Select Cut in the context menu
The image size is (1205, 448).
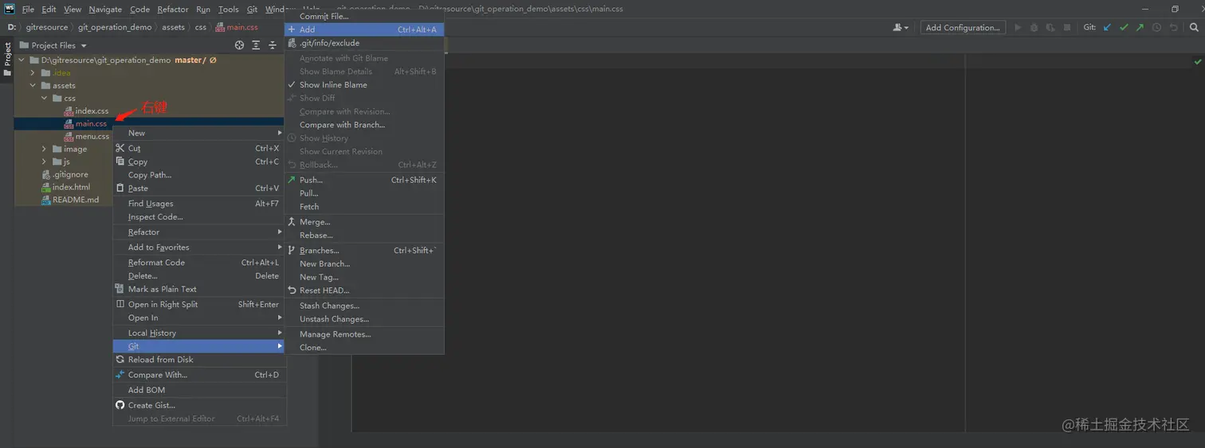tap(198, 148)
